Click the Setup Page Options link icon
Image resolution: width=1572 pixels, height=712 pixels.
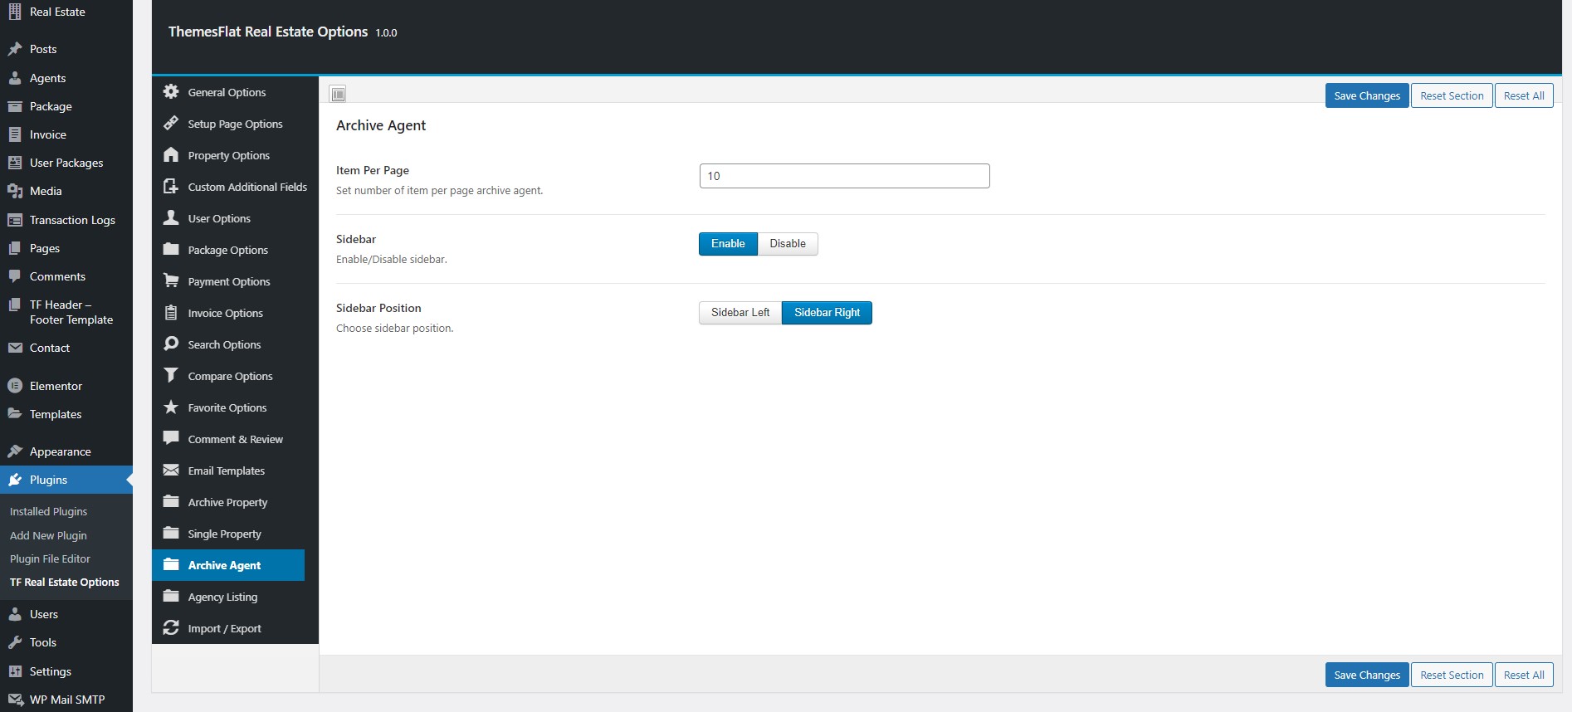coord(171,124)
